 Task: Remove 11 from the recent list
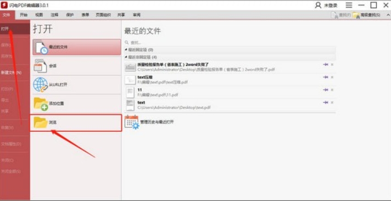[x=332, y=90]
